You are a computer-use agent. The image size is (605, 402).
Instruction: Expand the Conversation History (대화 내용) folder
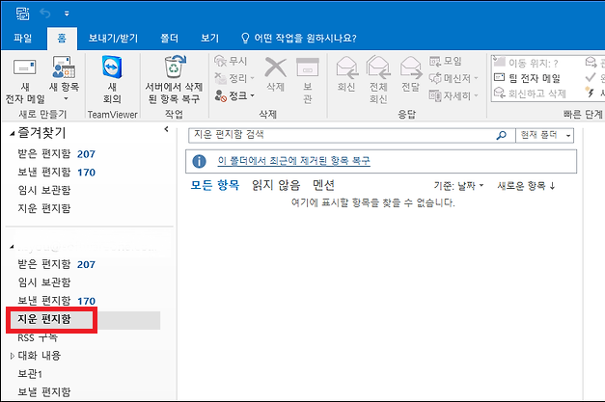pyautogui.click(x=13, y=356)
